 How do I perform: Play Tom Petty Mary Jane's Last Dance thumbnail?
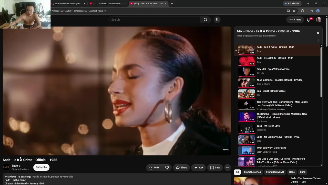[247, 105]
